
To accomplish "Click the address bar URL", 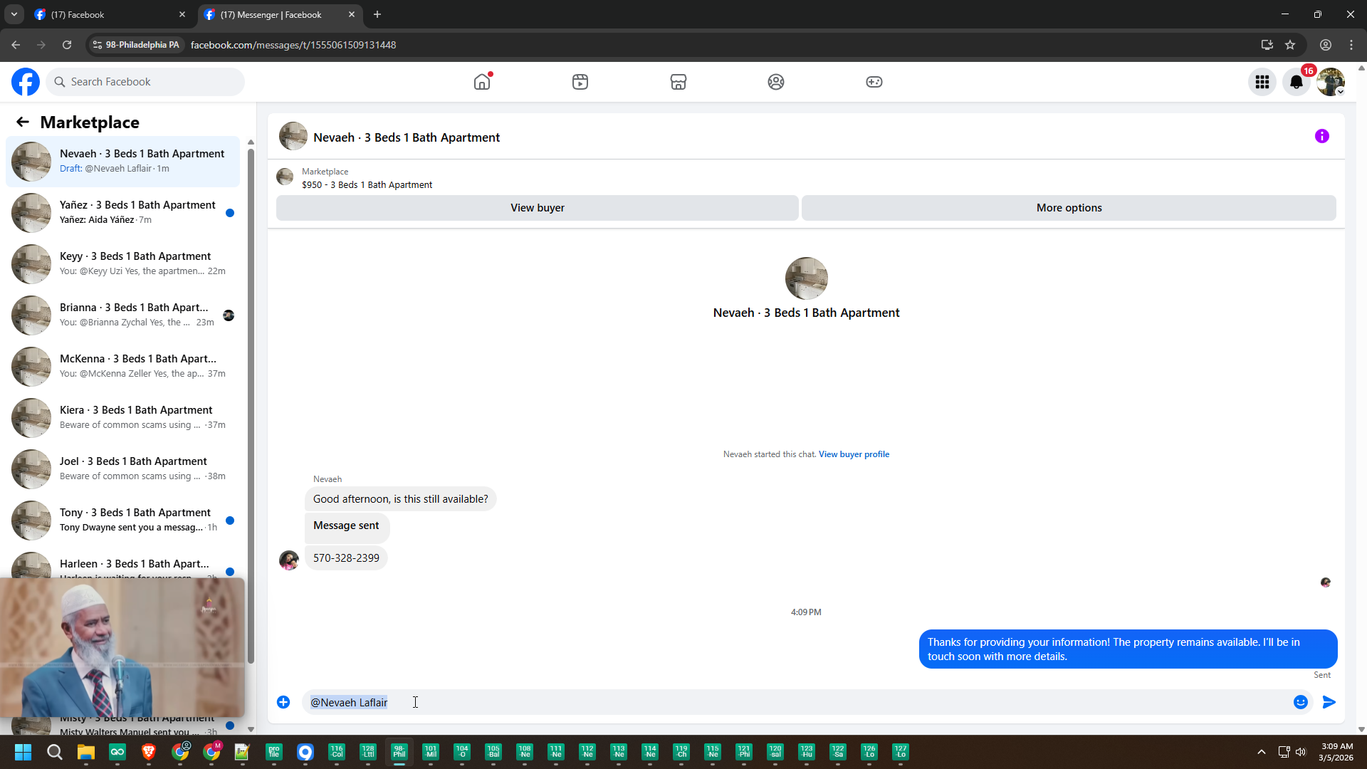I will point(293,45).
